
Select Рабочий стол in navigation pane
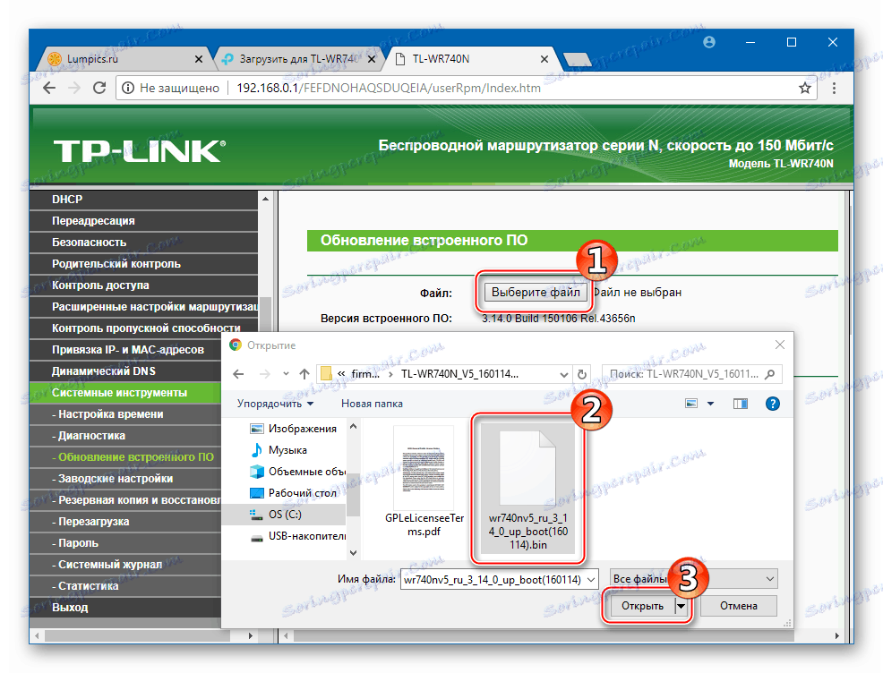tap(292, 493)
